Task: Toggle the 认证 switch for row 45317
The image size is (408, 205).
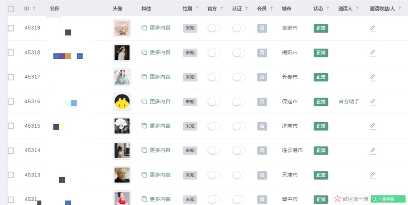Action: (x=239, y=77)
